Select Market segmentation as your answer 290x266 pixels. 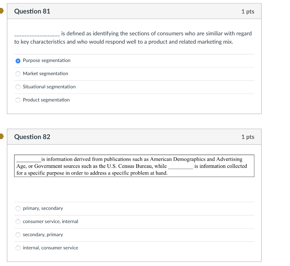click(18, 74)
